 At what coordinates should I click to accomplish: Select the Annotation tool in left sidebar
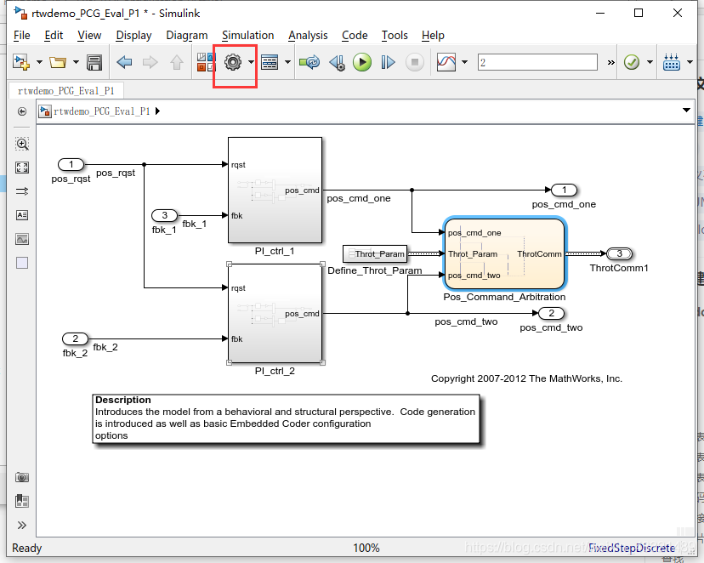[20, 215]
